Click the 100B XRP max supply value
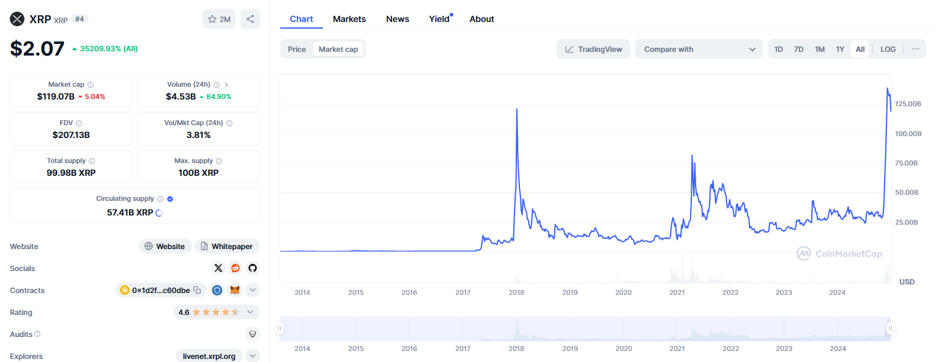This screenshot has width=936, height=362. point(198,172)
